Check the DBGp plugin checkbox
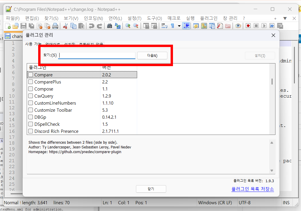The image size is (301, 211). pos(31,117)
